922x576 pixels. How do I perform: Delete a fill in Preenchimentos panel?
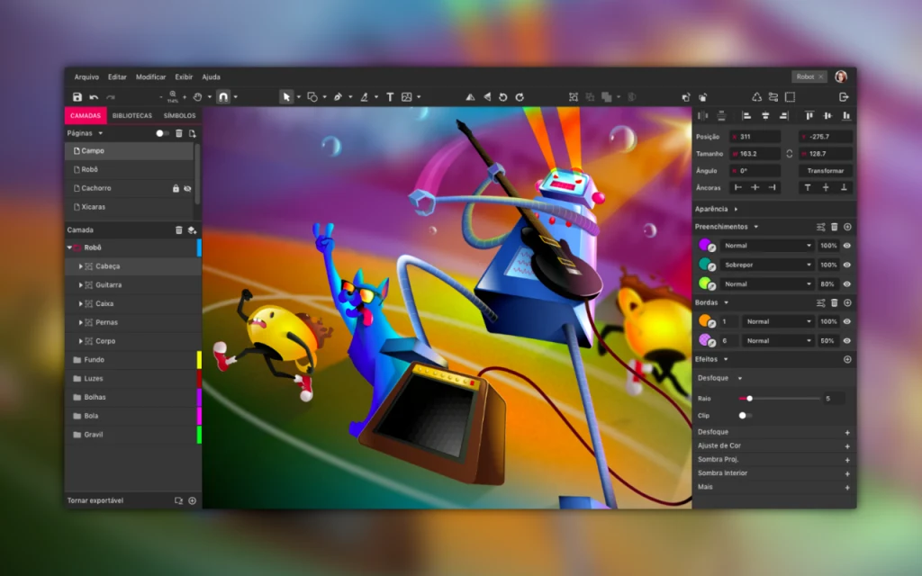(x=835, y=227)
